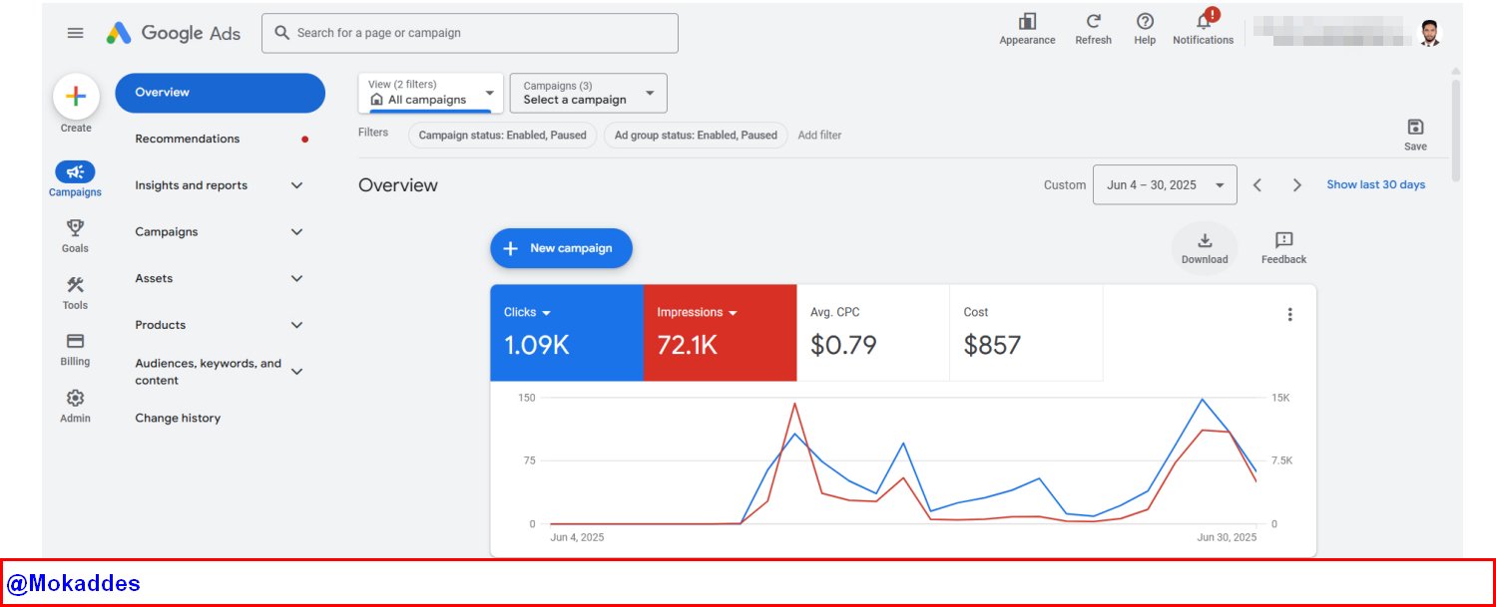Viewport: 1496px width, 607px height.
Task: Open the hamburger main menu
Action: tap(76, 33)
